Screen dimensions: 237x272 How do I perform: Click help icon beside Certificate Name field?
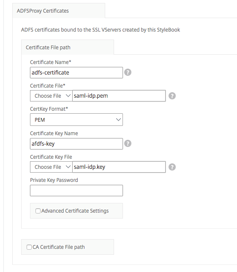click(128, 72)
